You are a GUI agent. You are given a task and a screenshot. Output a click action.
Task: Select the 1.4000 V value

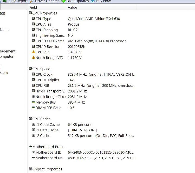[x=75, y=52]
